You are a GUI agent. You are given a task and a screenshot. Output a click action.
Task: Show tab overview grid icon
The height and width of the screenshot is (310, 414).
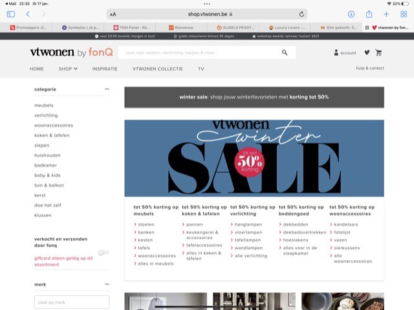tap(404, 14)
